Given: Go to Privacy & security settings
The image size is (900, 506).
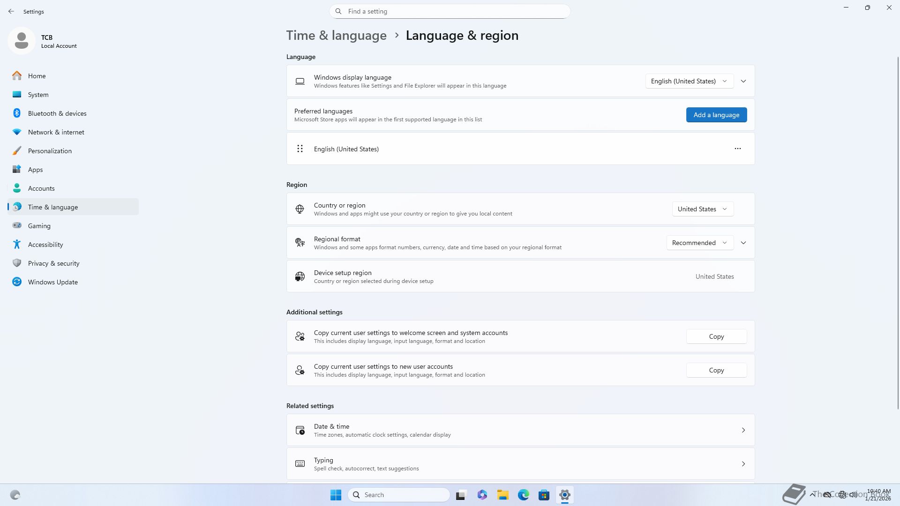Looking at the screenshot, I should [x=53, y=263].
